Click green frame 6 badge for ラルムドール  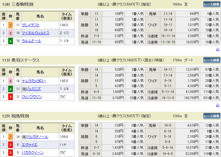(x=11, y=41)
